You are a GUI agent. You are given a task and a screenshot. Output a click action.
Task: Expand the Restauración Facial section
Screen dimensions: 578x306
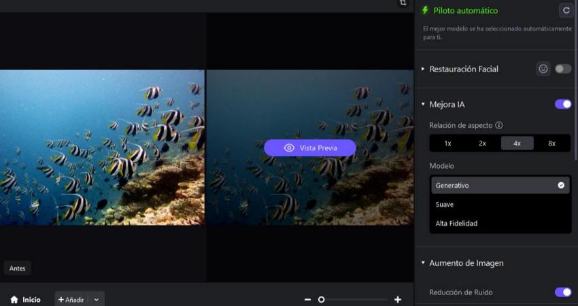coord(423,69)
